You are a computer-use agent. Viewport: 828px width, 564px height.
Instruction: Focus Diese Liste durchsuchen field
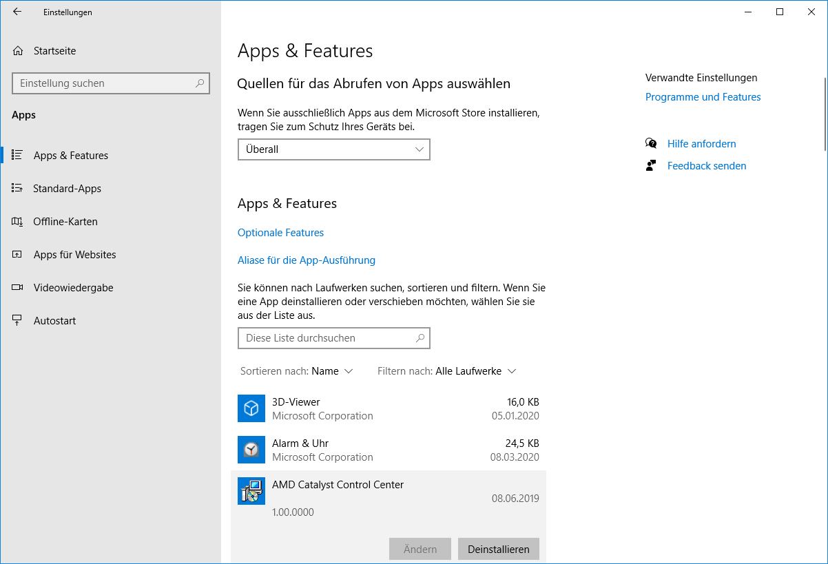[x=334, y=338]
